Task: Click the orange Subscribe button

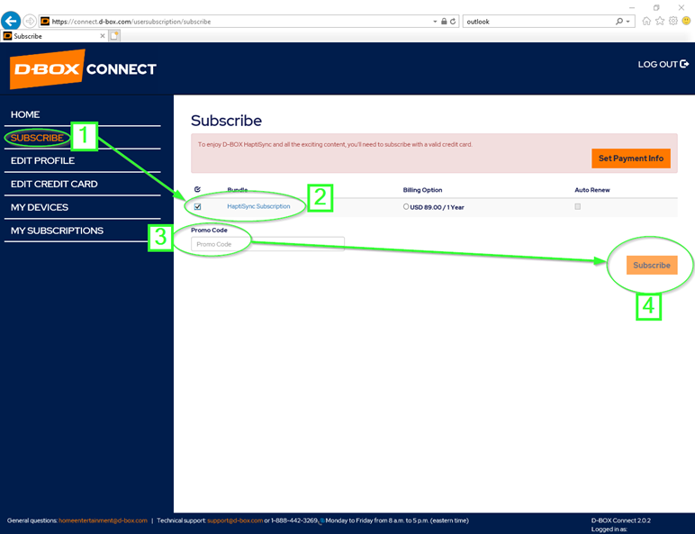Action: tap(652, 266)
